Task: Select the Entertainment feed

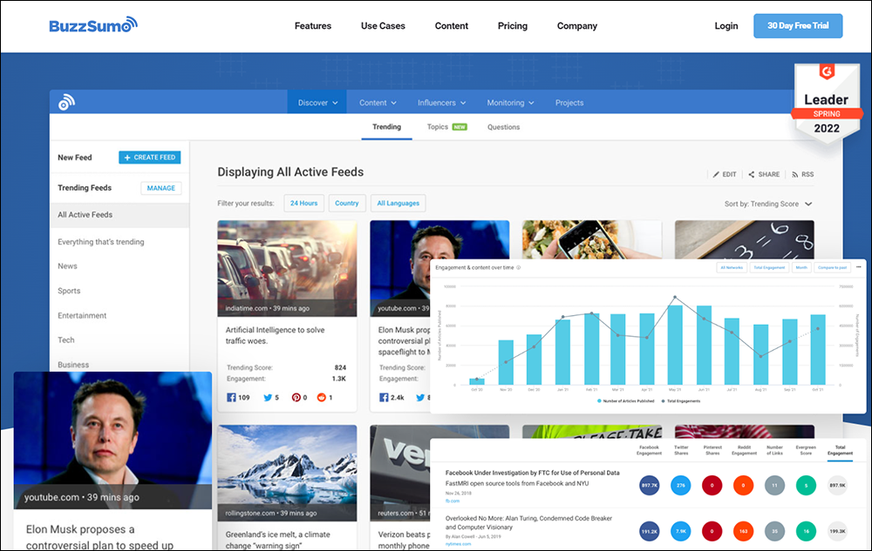Action: pos(82,316)
